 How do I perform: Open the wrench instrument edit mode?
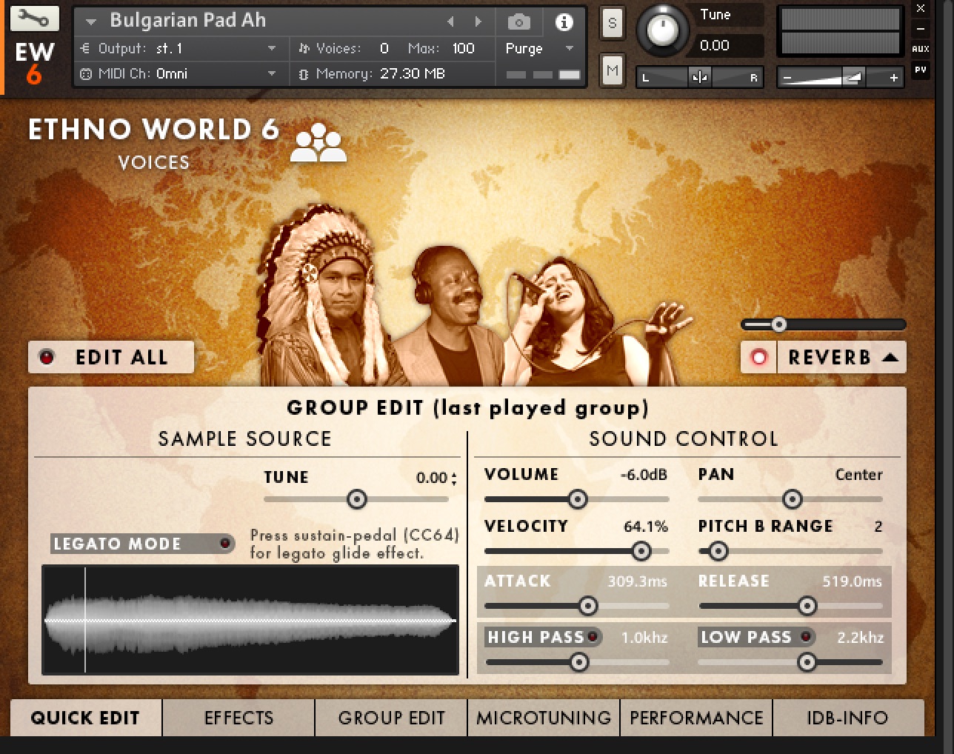(34, 19)
